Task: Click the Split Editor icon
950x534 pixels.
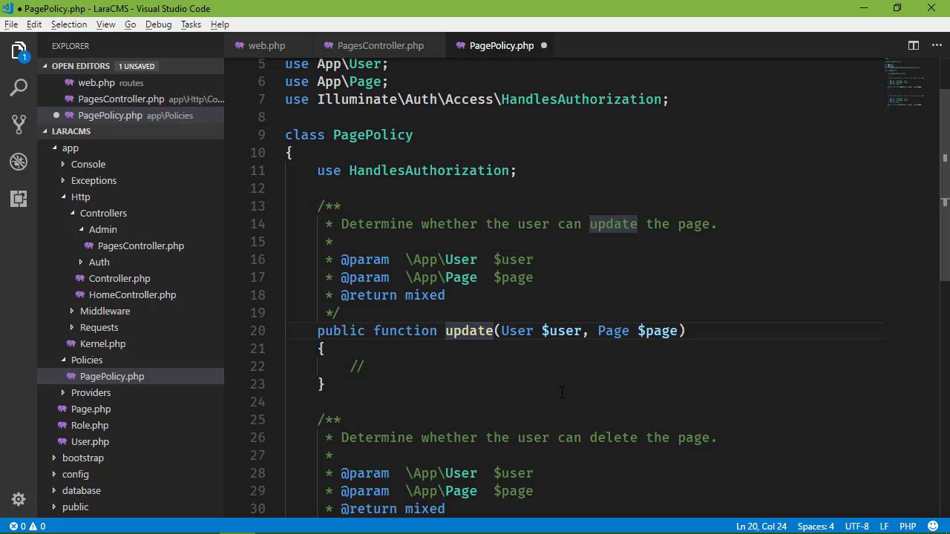Action: pos(914,45)
